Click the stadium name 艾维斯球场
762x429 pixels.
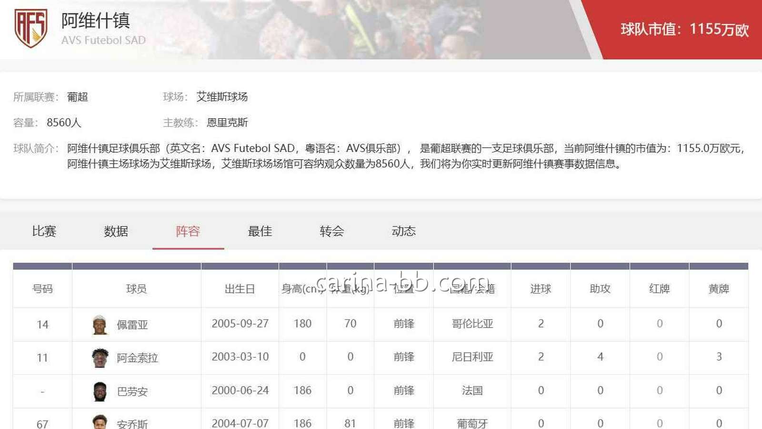point(222,97)
